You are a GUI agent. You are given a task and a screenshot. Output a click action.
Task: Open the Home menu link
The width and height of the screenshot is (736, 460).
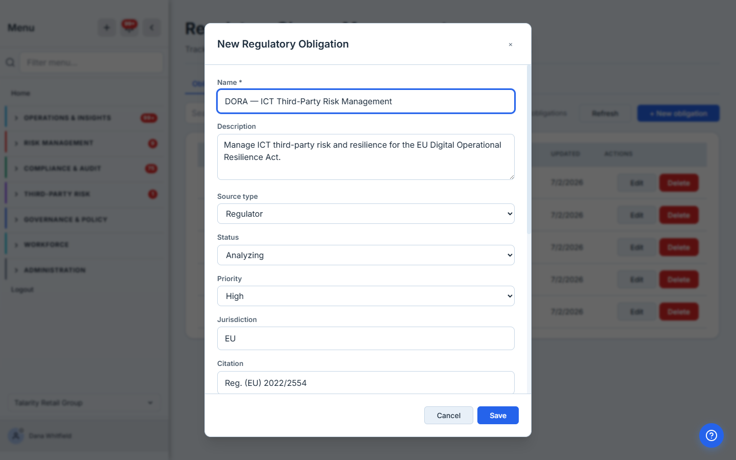21,93
